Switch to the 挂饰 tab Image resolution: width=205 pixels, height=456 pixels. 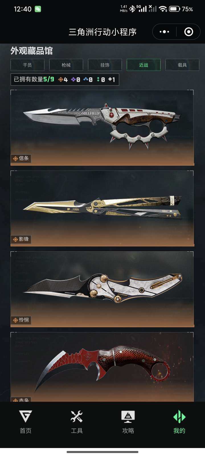[105, 65]
